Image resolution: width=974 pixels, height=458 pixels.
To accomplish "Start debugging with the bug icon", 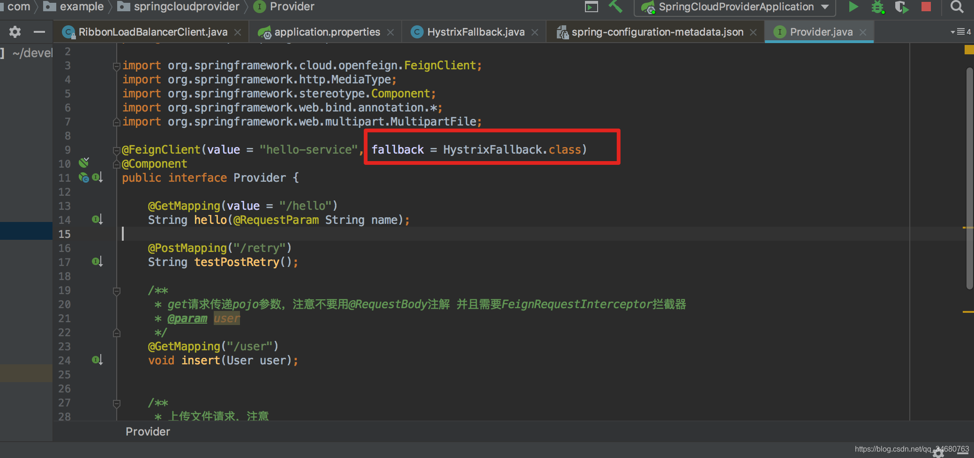I will 877,7.
